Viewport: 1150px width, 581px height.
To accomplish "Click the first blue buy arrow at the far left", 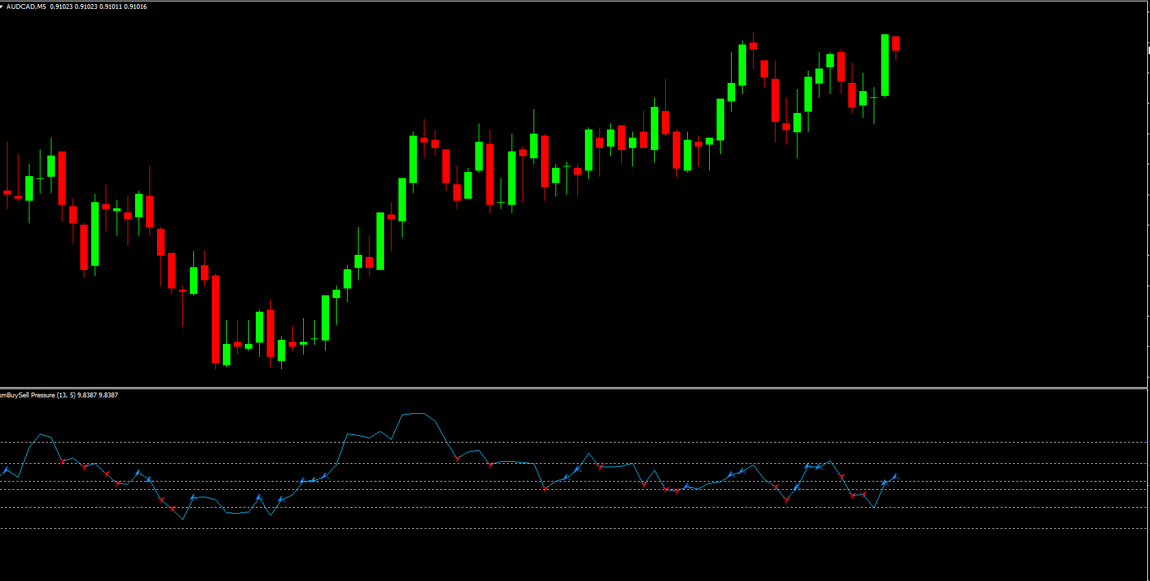I will coord(6,470).
